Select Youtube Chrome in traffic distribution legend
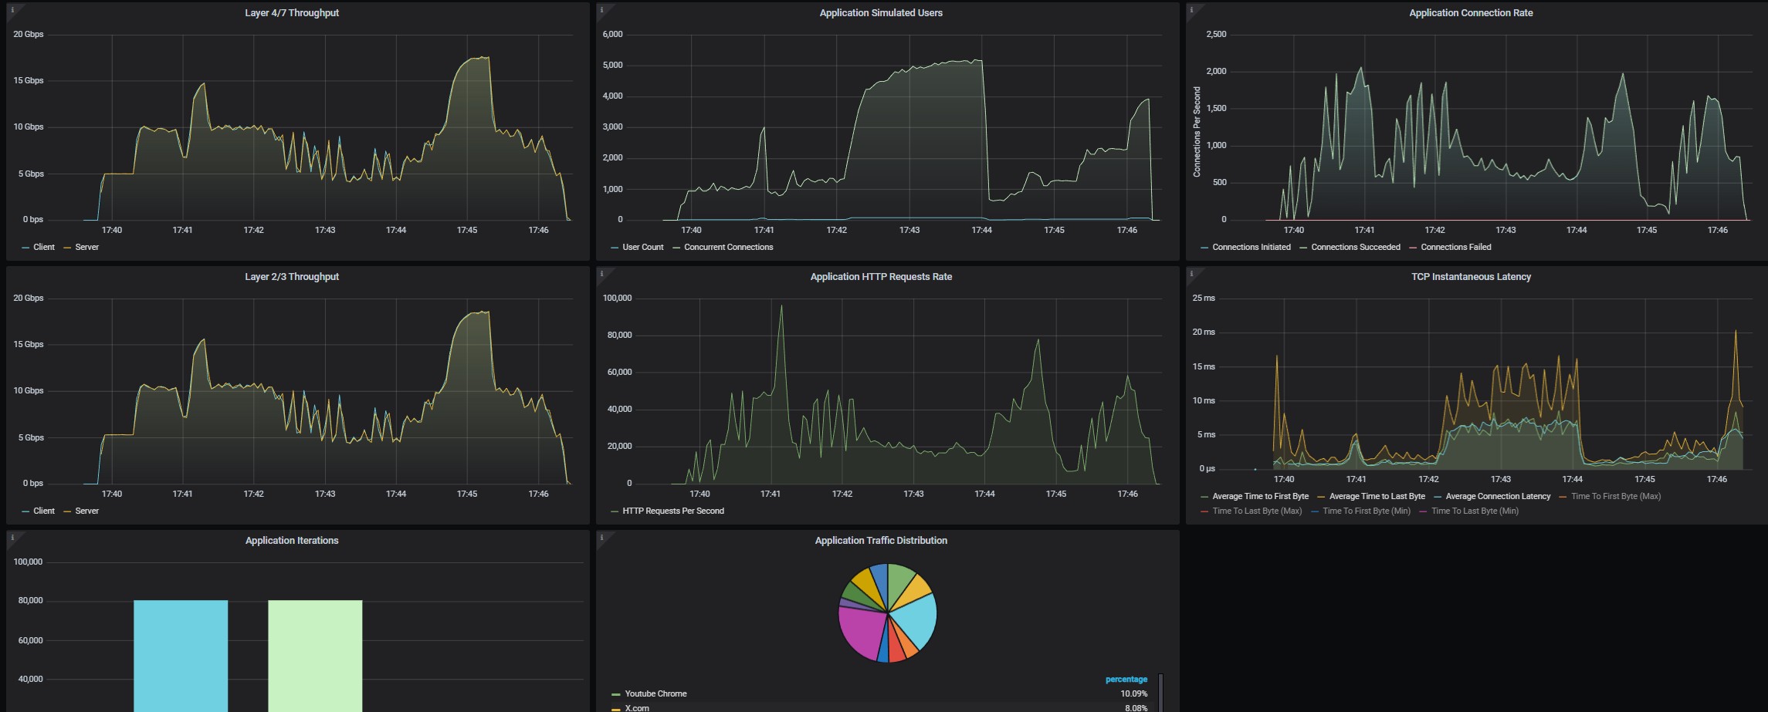Image resolution: width=1768 pixels, height=712 pixels. pos(655,694)
